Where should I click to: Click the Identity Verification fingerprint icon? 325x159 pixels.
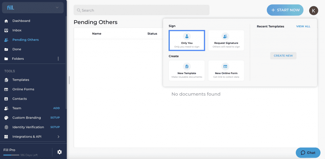6,127
